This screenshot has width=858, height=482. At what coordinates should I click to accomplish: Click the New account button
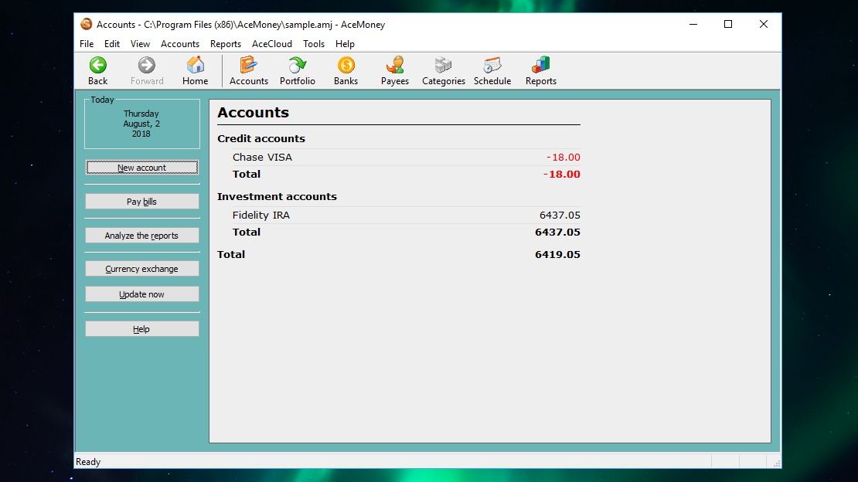141,168
